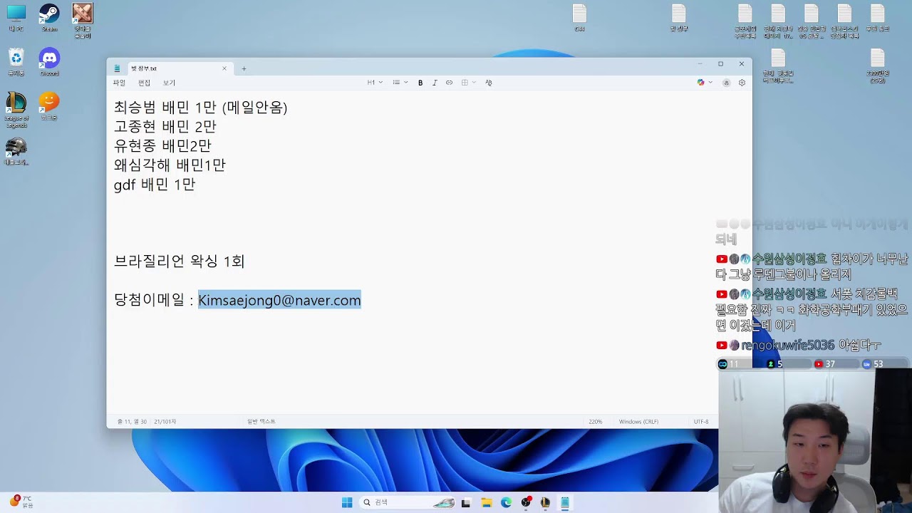Open Notepad settings gear
This screenshot has width=912, height=513.
click(x=742, y=83)
